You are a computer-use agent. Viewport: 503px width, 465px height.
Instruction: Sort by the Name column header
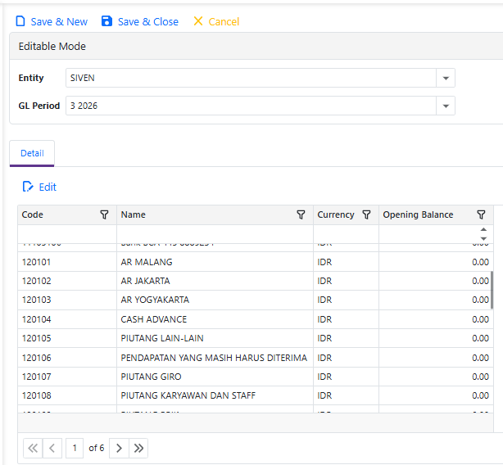pos(134,214)
